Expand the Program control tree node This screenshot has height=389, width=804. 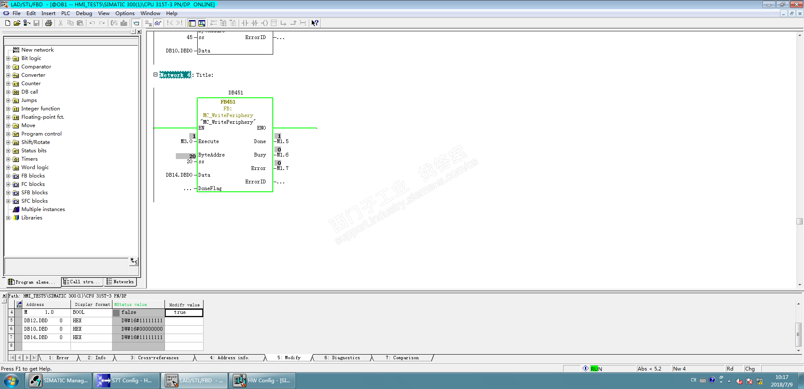pyautogui.click(x=8, y=134)
